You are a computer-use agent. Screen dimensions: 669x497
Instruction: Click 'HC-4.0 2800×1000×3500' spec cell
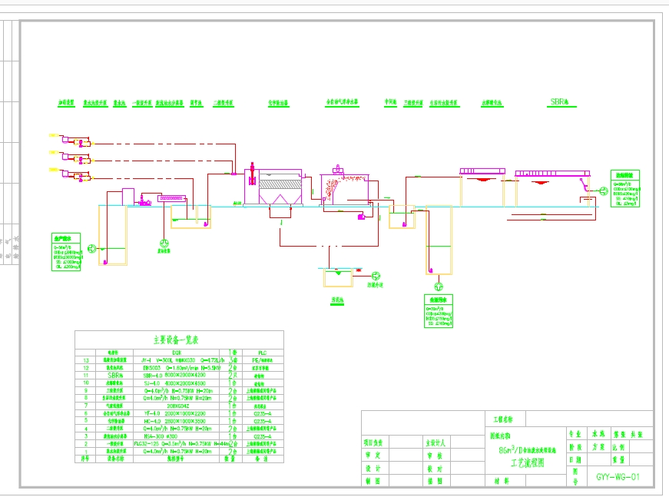[174, 421]
